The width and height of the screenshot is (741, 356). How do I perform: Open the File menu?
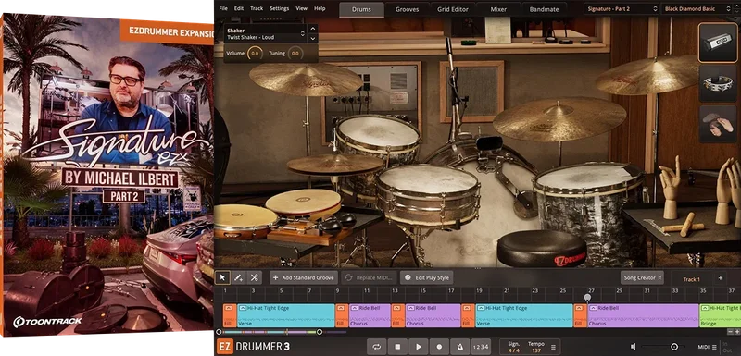coord(223,8)
